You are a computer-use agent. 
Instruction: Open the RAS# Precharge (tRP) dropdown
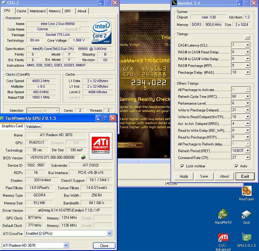click(x=247, y=66)
